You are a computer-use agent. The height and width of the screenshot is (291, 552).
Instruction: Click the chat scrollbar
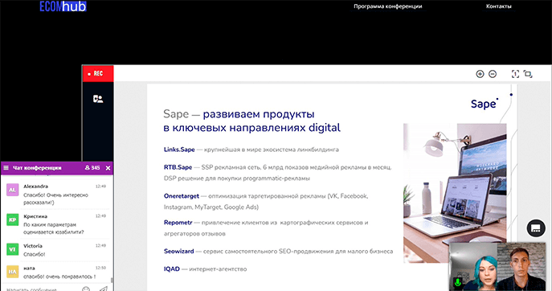[112, 281]
